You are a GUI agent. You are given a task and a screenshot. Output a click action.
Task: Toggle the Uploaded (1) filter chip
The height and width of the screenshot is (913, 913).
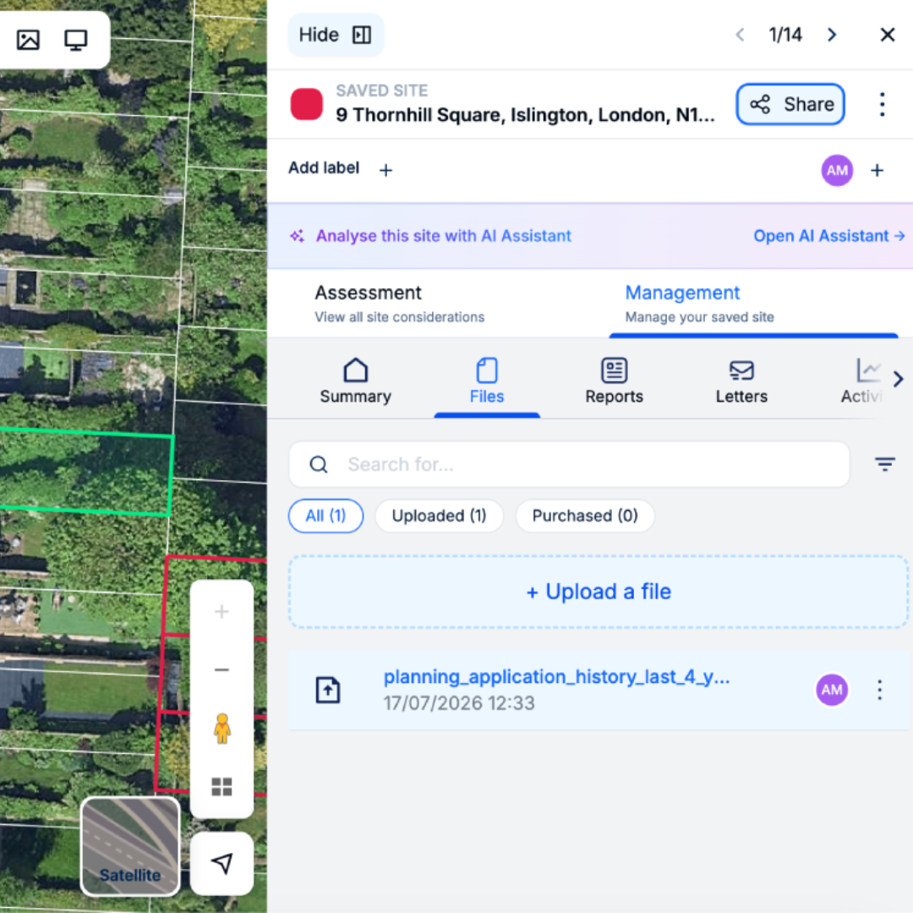439,516
